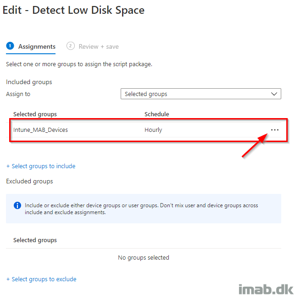Click step 1 circle icon
This screenshot has height=295, width=295.
coord(10,46)
